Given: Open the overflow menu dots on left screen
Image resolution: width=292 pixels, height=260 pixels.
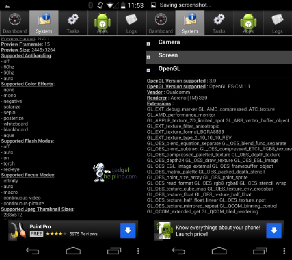Looking at the screenshot, I should click(138, 251).
